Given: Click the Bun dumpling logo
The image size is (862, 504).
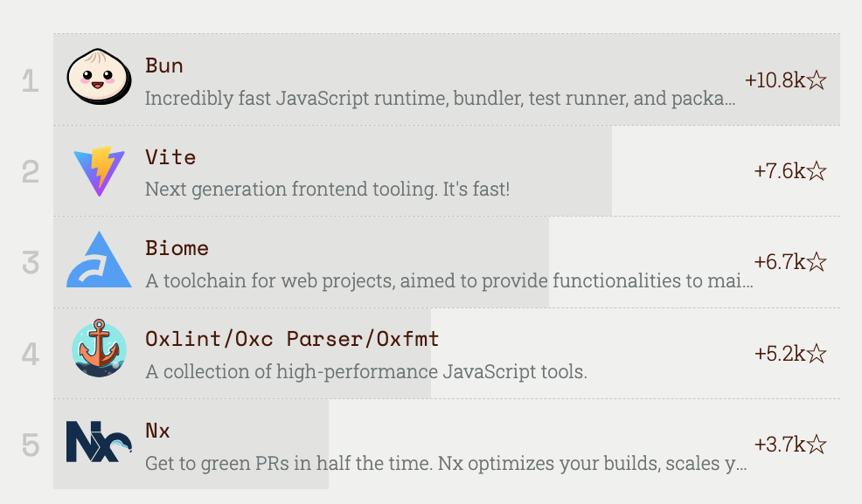Looking at the screenshot, I should point(99,79).
